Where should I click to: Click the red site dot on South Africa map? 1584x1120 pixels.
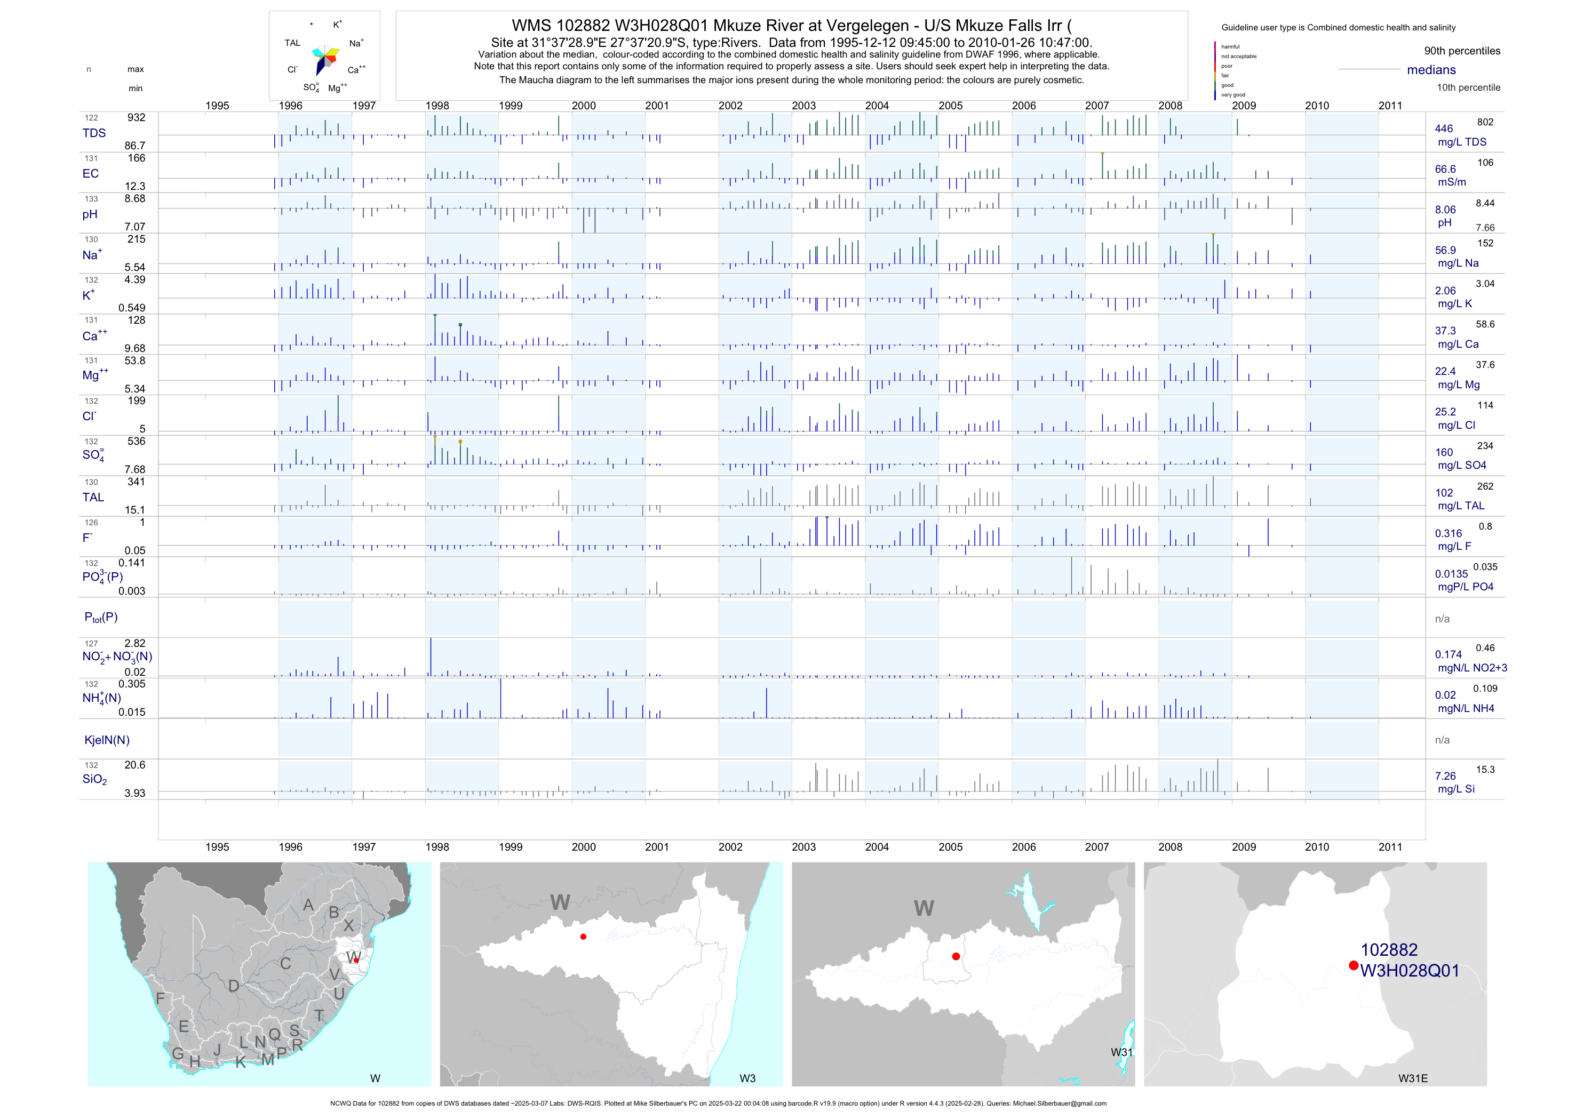(x=356, y=960)
